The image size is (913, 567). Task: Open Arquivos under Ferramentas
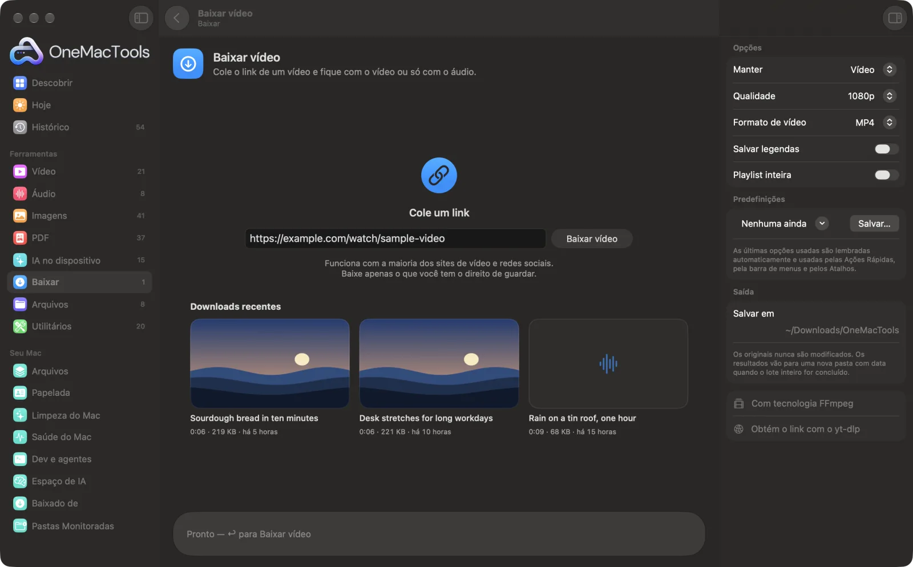click(x=79, y=305)
